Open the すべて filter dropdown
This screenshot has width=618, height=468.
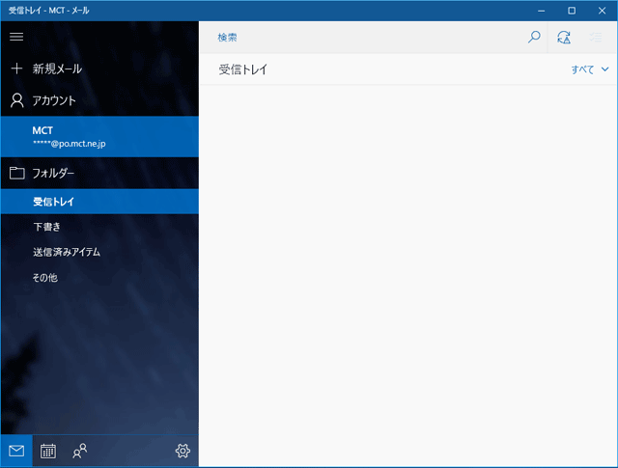coord(590,69)
